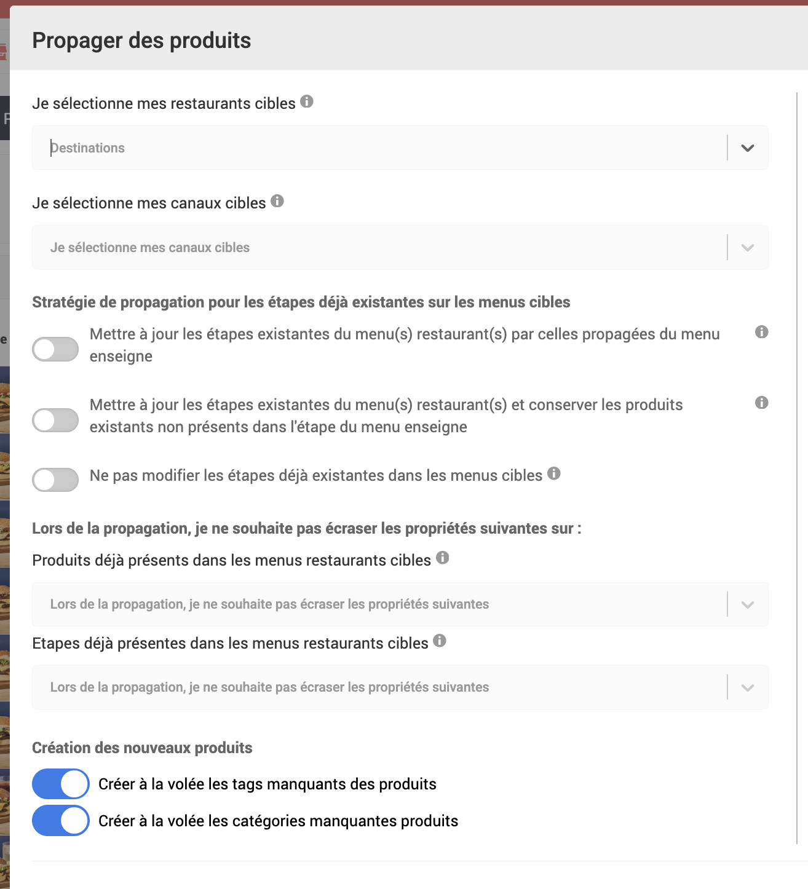Enable toggle to conserve existing products
The height and width of the screenshot is (889, 808).
pos(55,421)
